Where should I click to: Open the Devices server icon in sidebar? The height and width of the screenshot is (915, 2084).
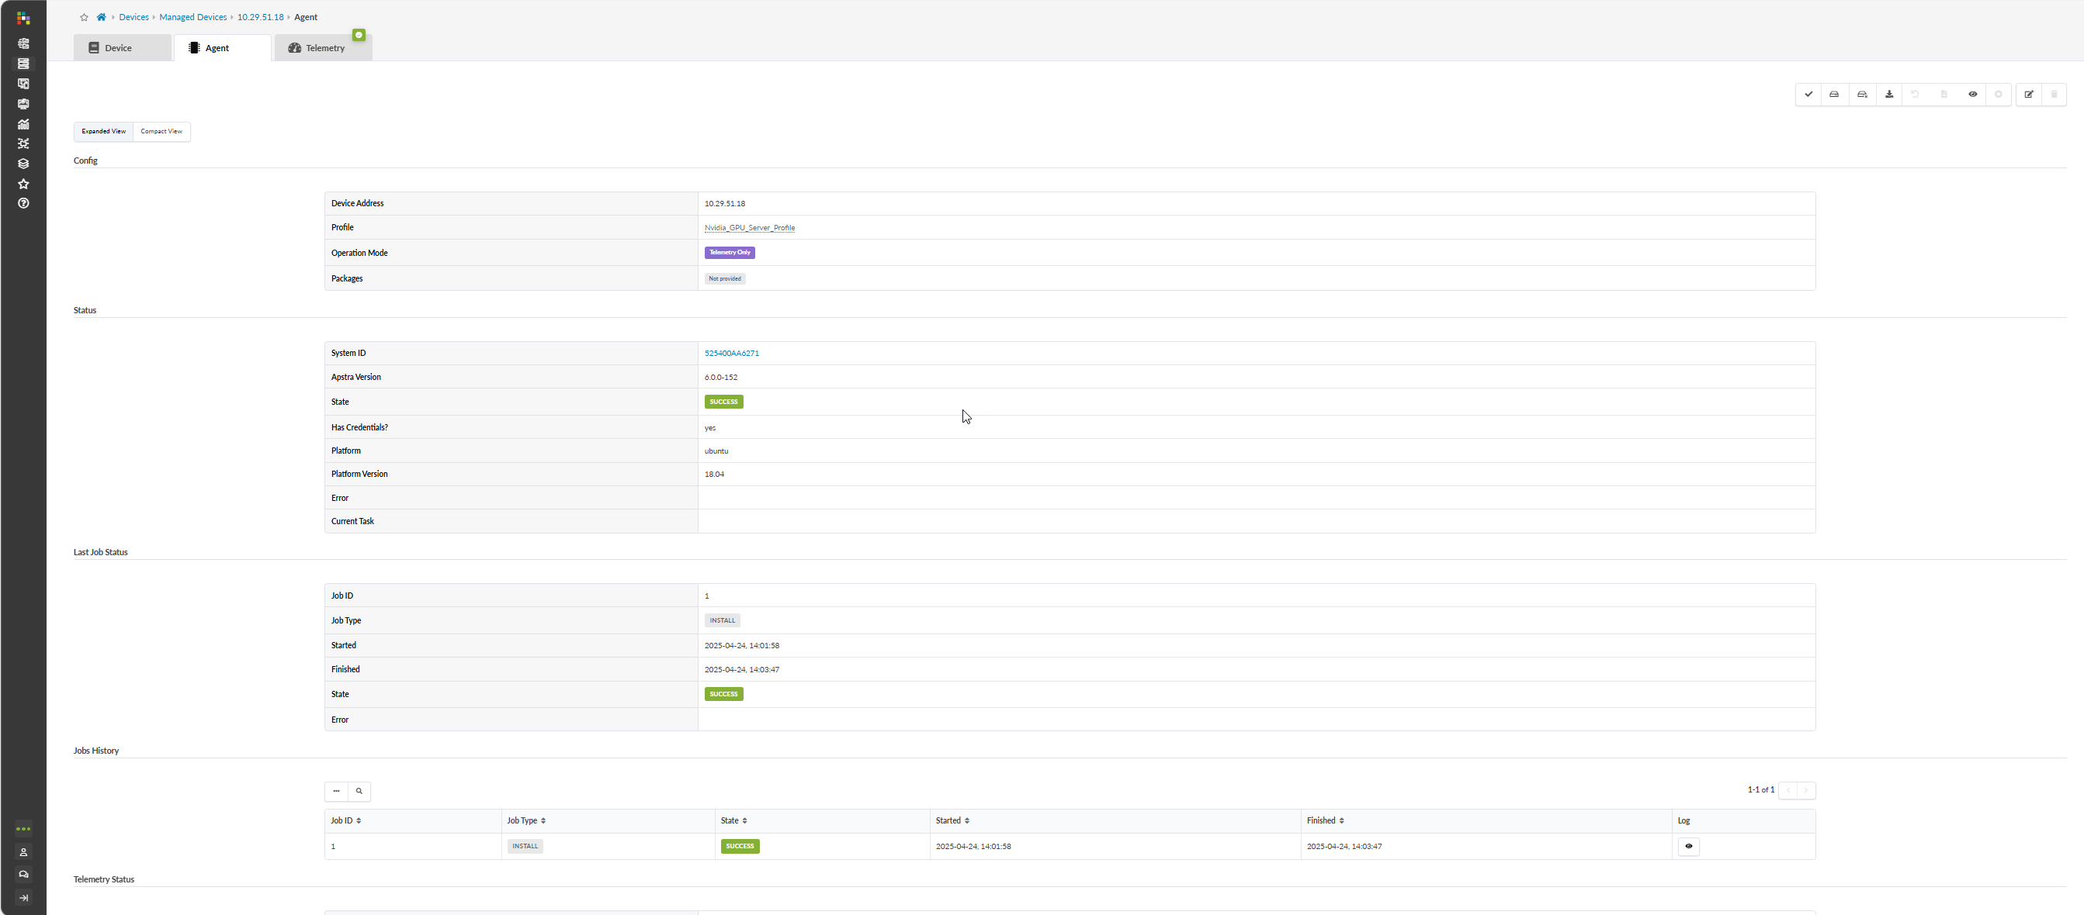tap(23, 64)
